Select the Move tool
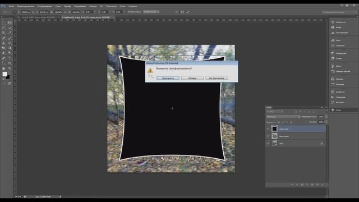This screenshot has width=359, height=202. click(10, 23)
